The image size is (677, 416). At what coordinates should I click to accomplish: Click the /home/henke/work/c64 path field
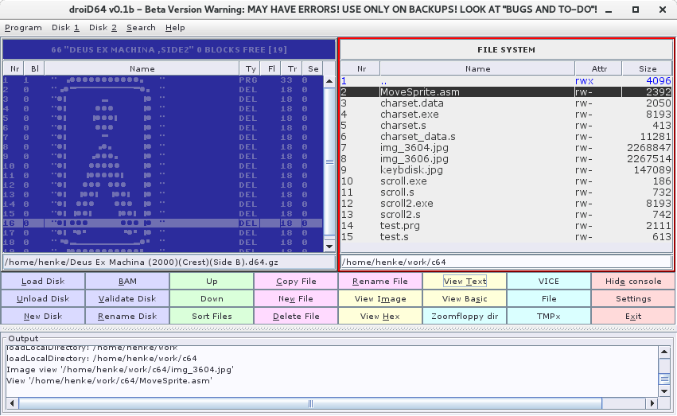click(506, 262)
